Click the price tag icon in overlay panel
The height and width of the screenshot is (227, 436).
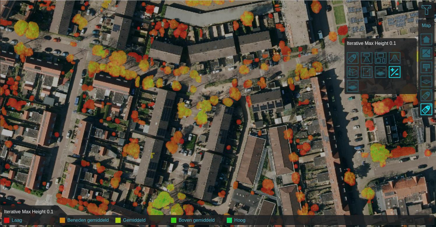point(353,58)
